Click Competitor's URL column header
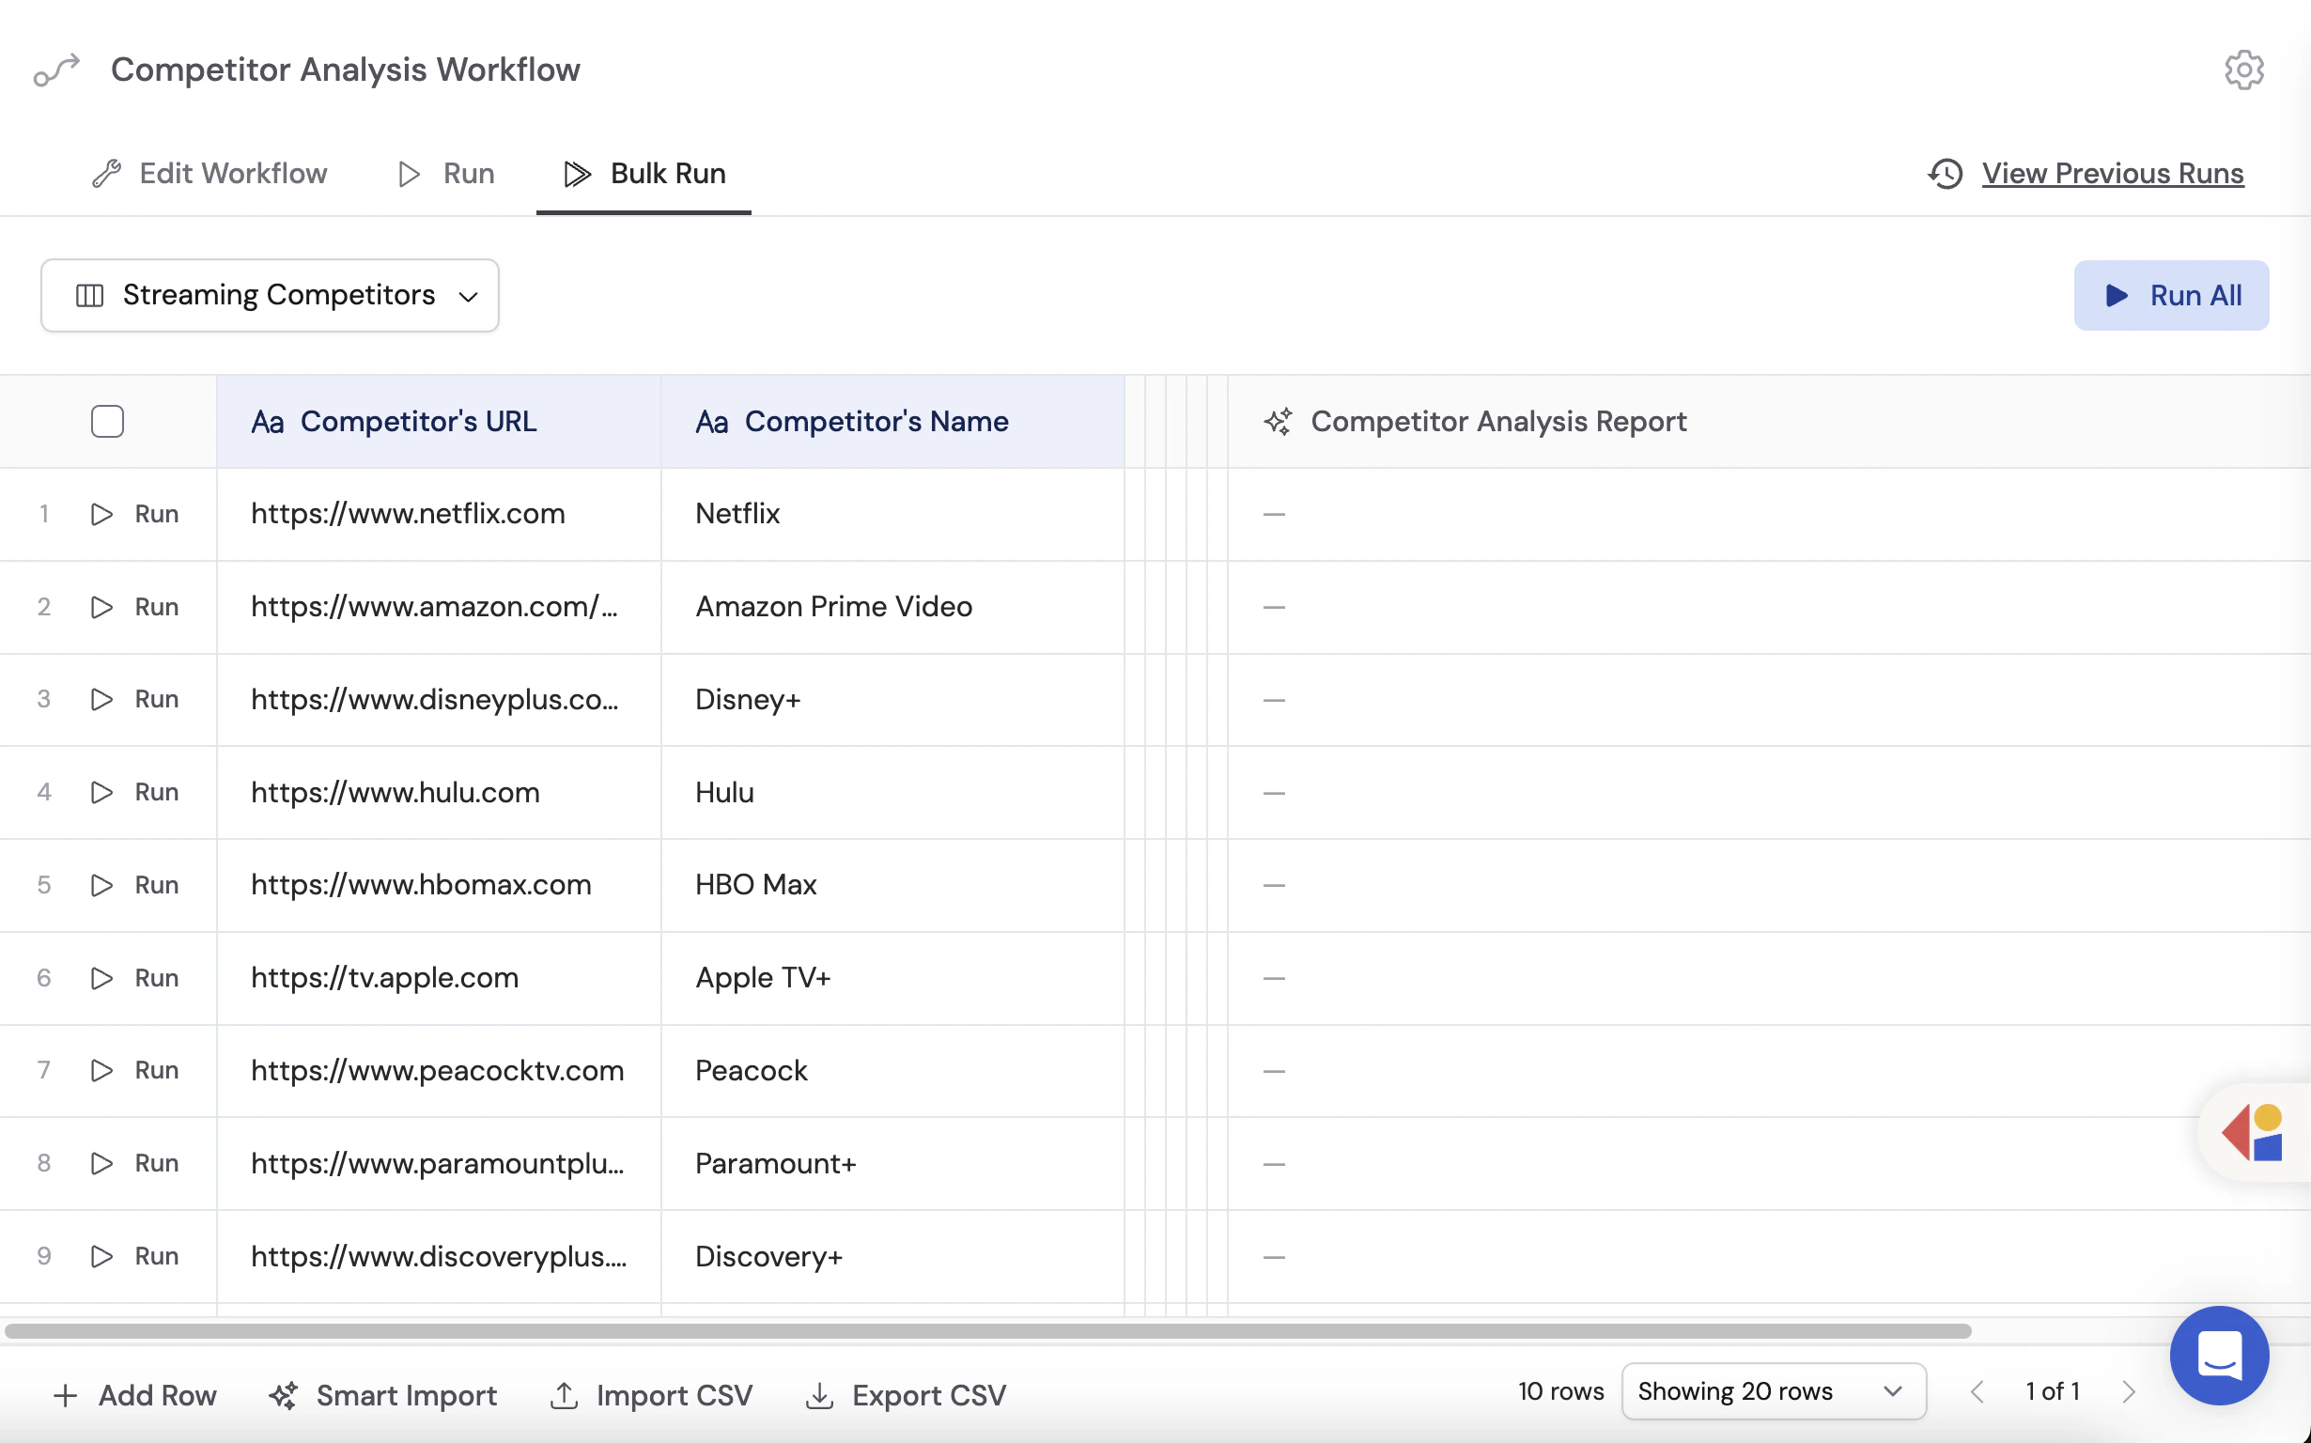 (x=439, y=421)
